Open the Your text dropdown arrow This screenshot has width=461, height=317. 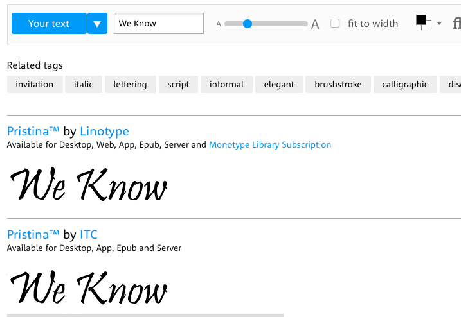pos(97,24)
